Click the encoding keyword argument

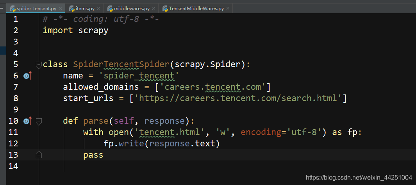(x=261, y=132)
